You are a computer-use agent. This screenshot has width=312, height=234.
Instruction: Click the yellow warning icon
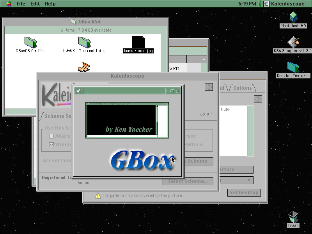98,195
